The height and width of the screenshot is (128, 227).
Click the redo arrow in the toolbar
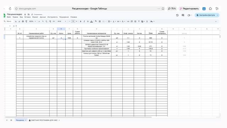(x=19, y=21)
